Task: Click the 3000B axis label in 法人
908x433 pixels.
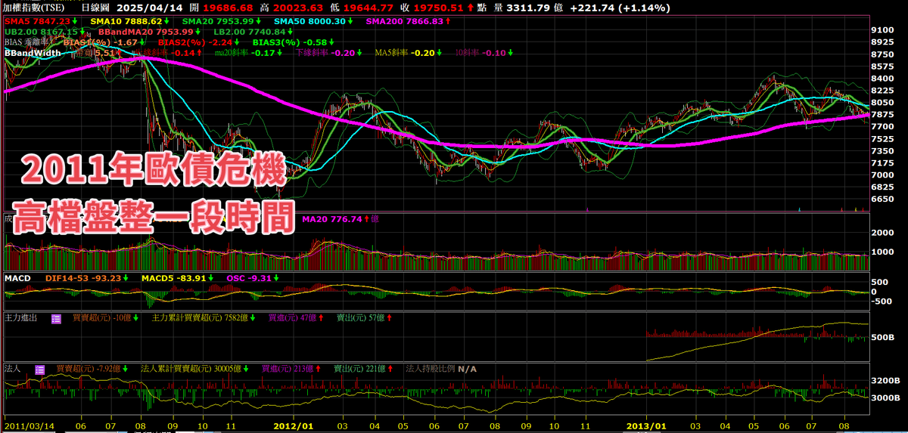Action: (885, 397)
